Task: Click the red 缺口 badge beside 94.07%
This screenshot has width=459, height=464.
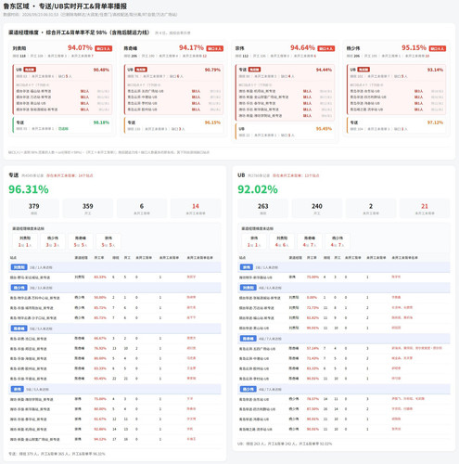Action: pyautogui.click(x=103, y=48)
